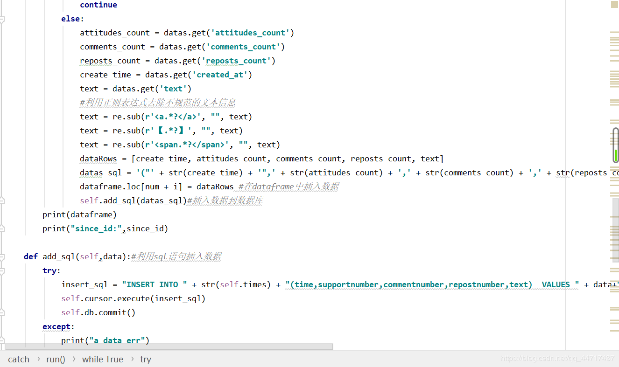619x367 pixels.
Task: Click the 'comments_count' string literal
Action: [243, 47]
